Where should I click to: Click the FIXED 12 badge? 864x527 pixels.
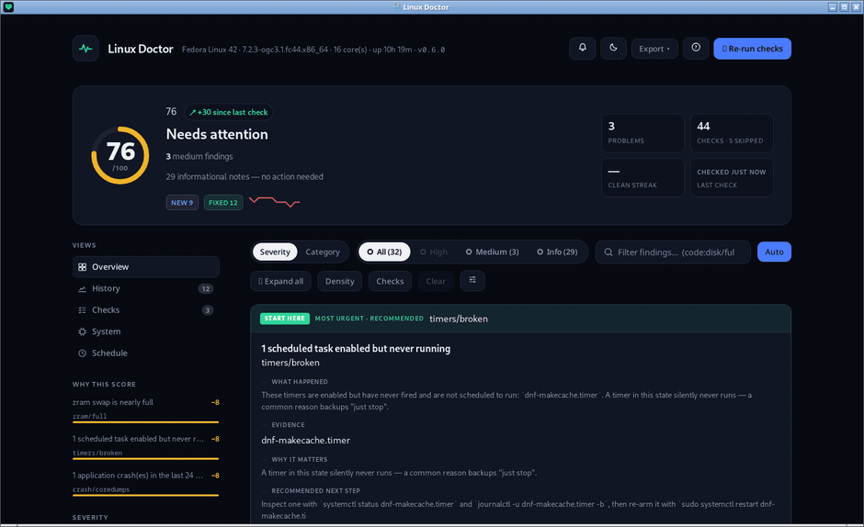click(223, 203)
